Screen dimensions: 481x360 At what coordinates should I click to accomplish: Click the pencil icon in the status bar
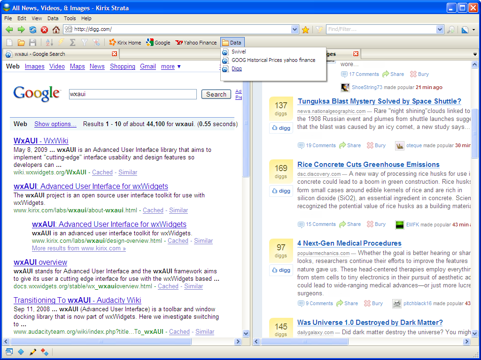click(33, 352)
